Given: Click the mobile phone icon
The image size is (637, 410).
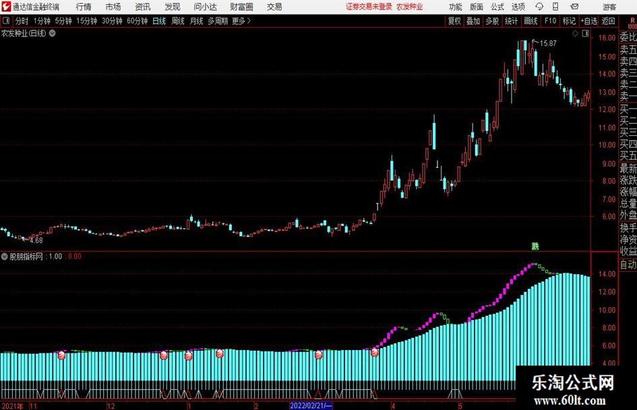Looking at the screenshot, I should 555,7.
